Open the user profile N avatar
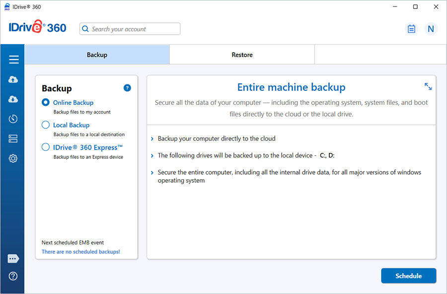This screenshot has height=294, width=447. [431, 29]
